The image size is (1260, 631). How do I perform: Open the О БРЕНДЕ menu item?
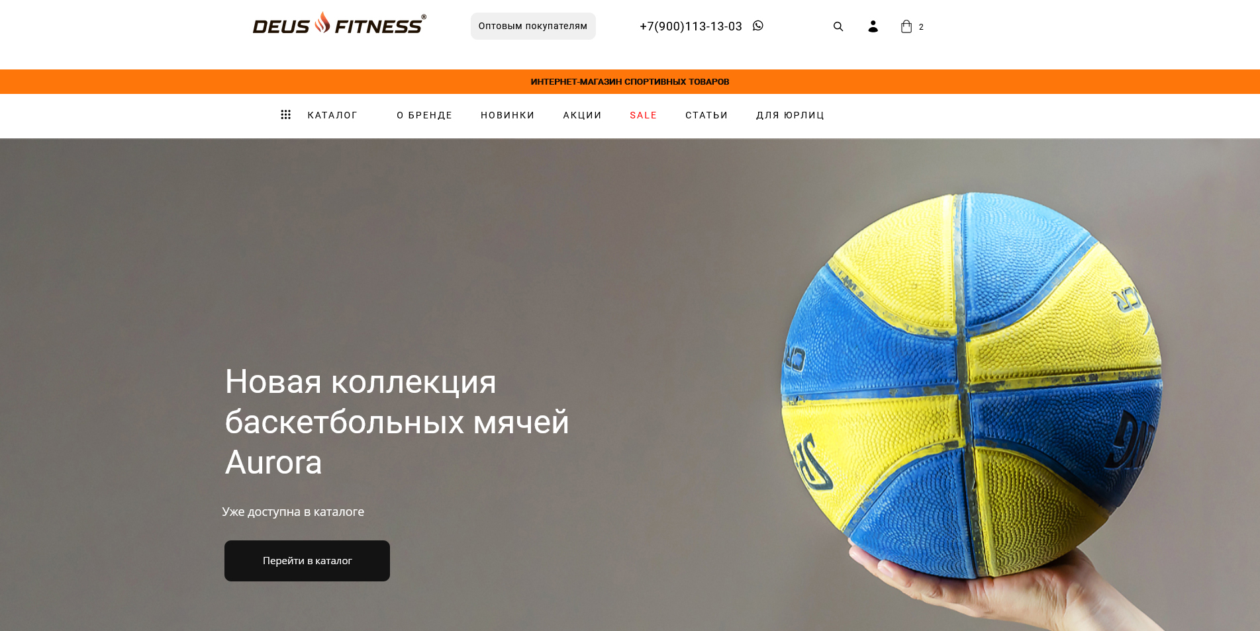click(x=424, y=115)
